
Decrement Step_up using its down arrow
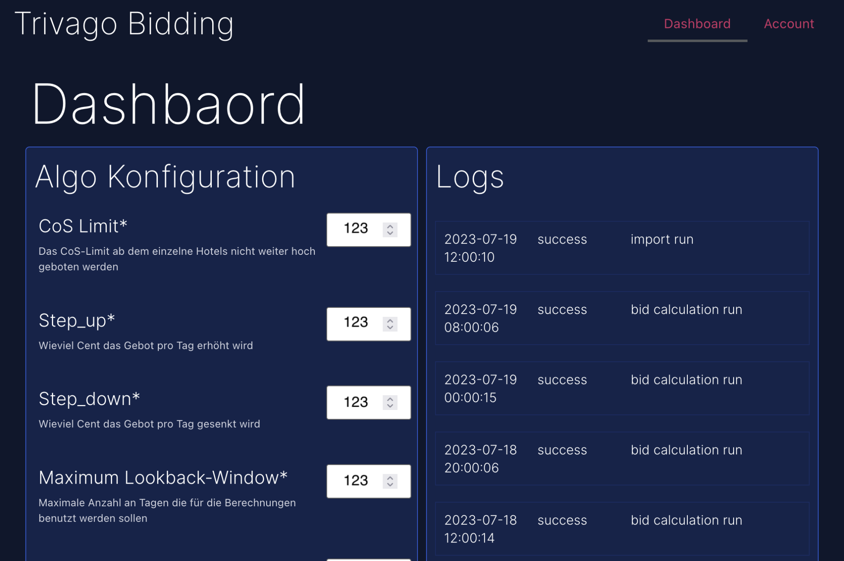point(390,328)
